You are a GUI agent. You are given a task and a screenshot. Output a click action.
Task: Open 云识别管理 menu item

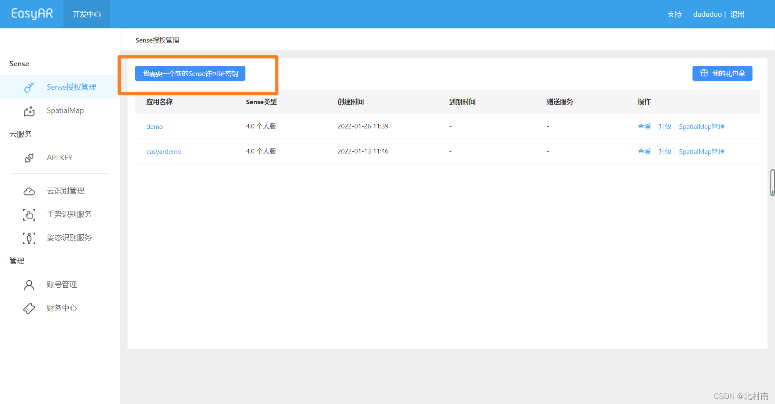point(65,191)
